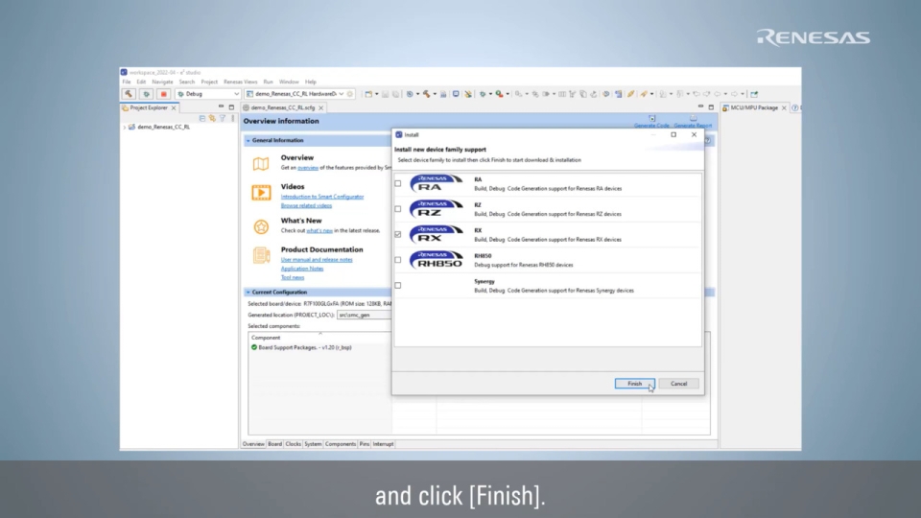Check the RH850 device family checkbox
The width and height of the screenshot is (921, 518).
pyautogui.click(x=398, y=260)
